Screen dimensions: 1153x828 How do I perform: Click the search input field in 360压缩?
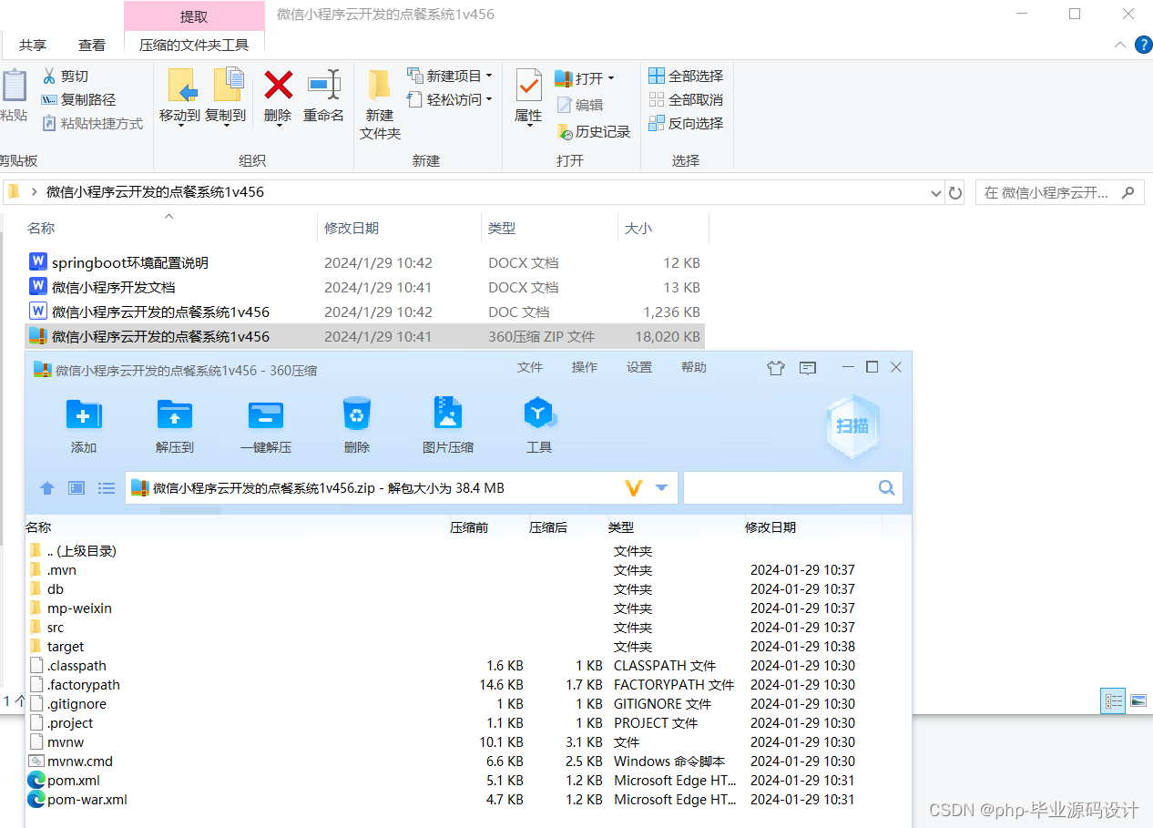[783, 487]
